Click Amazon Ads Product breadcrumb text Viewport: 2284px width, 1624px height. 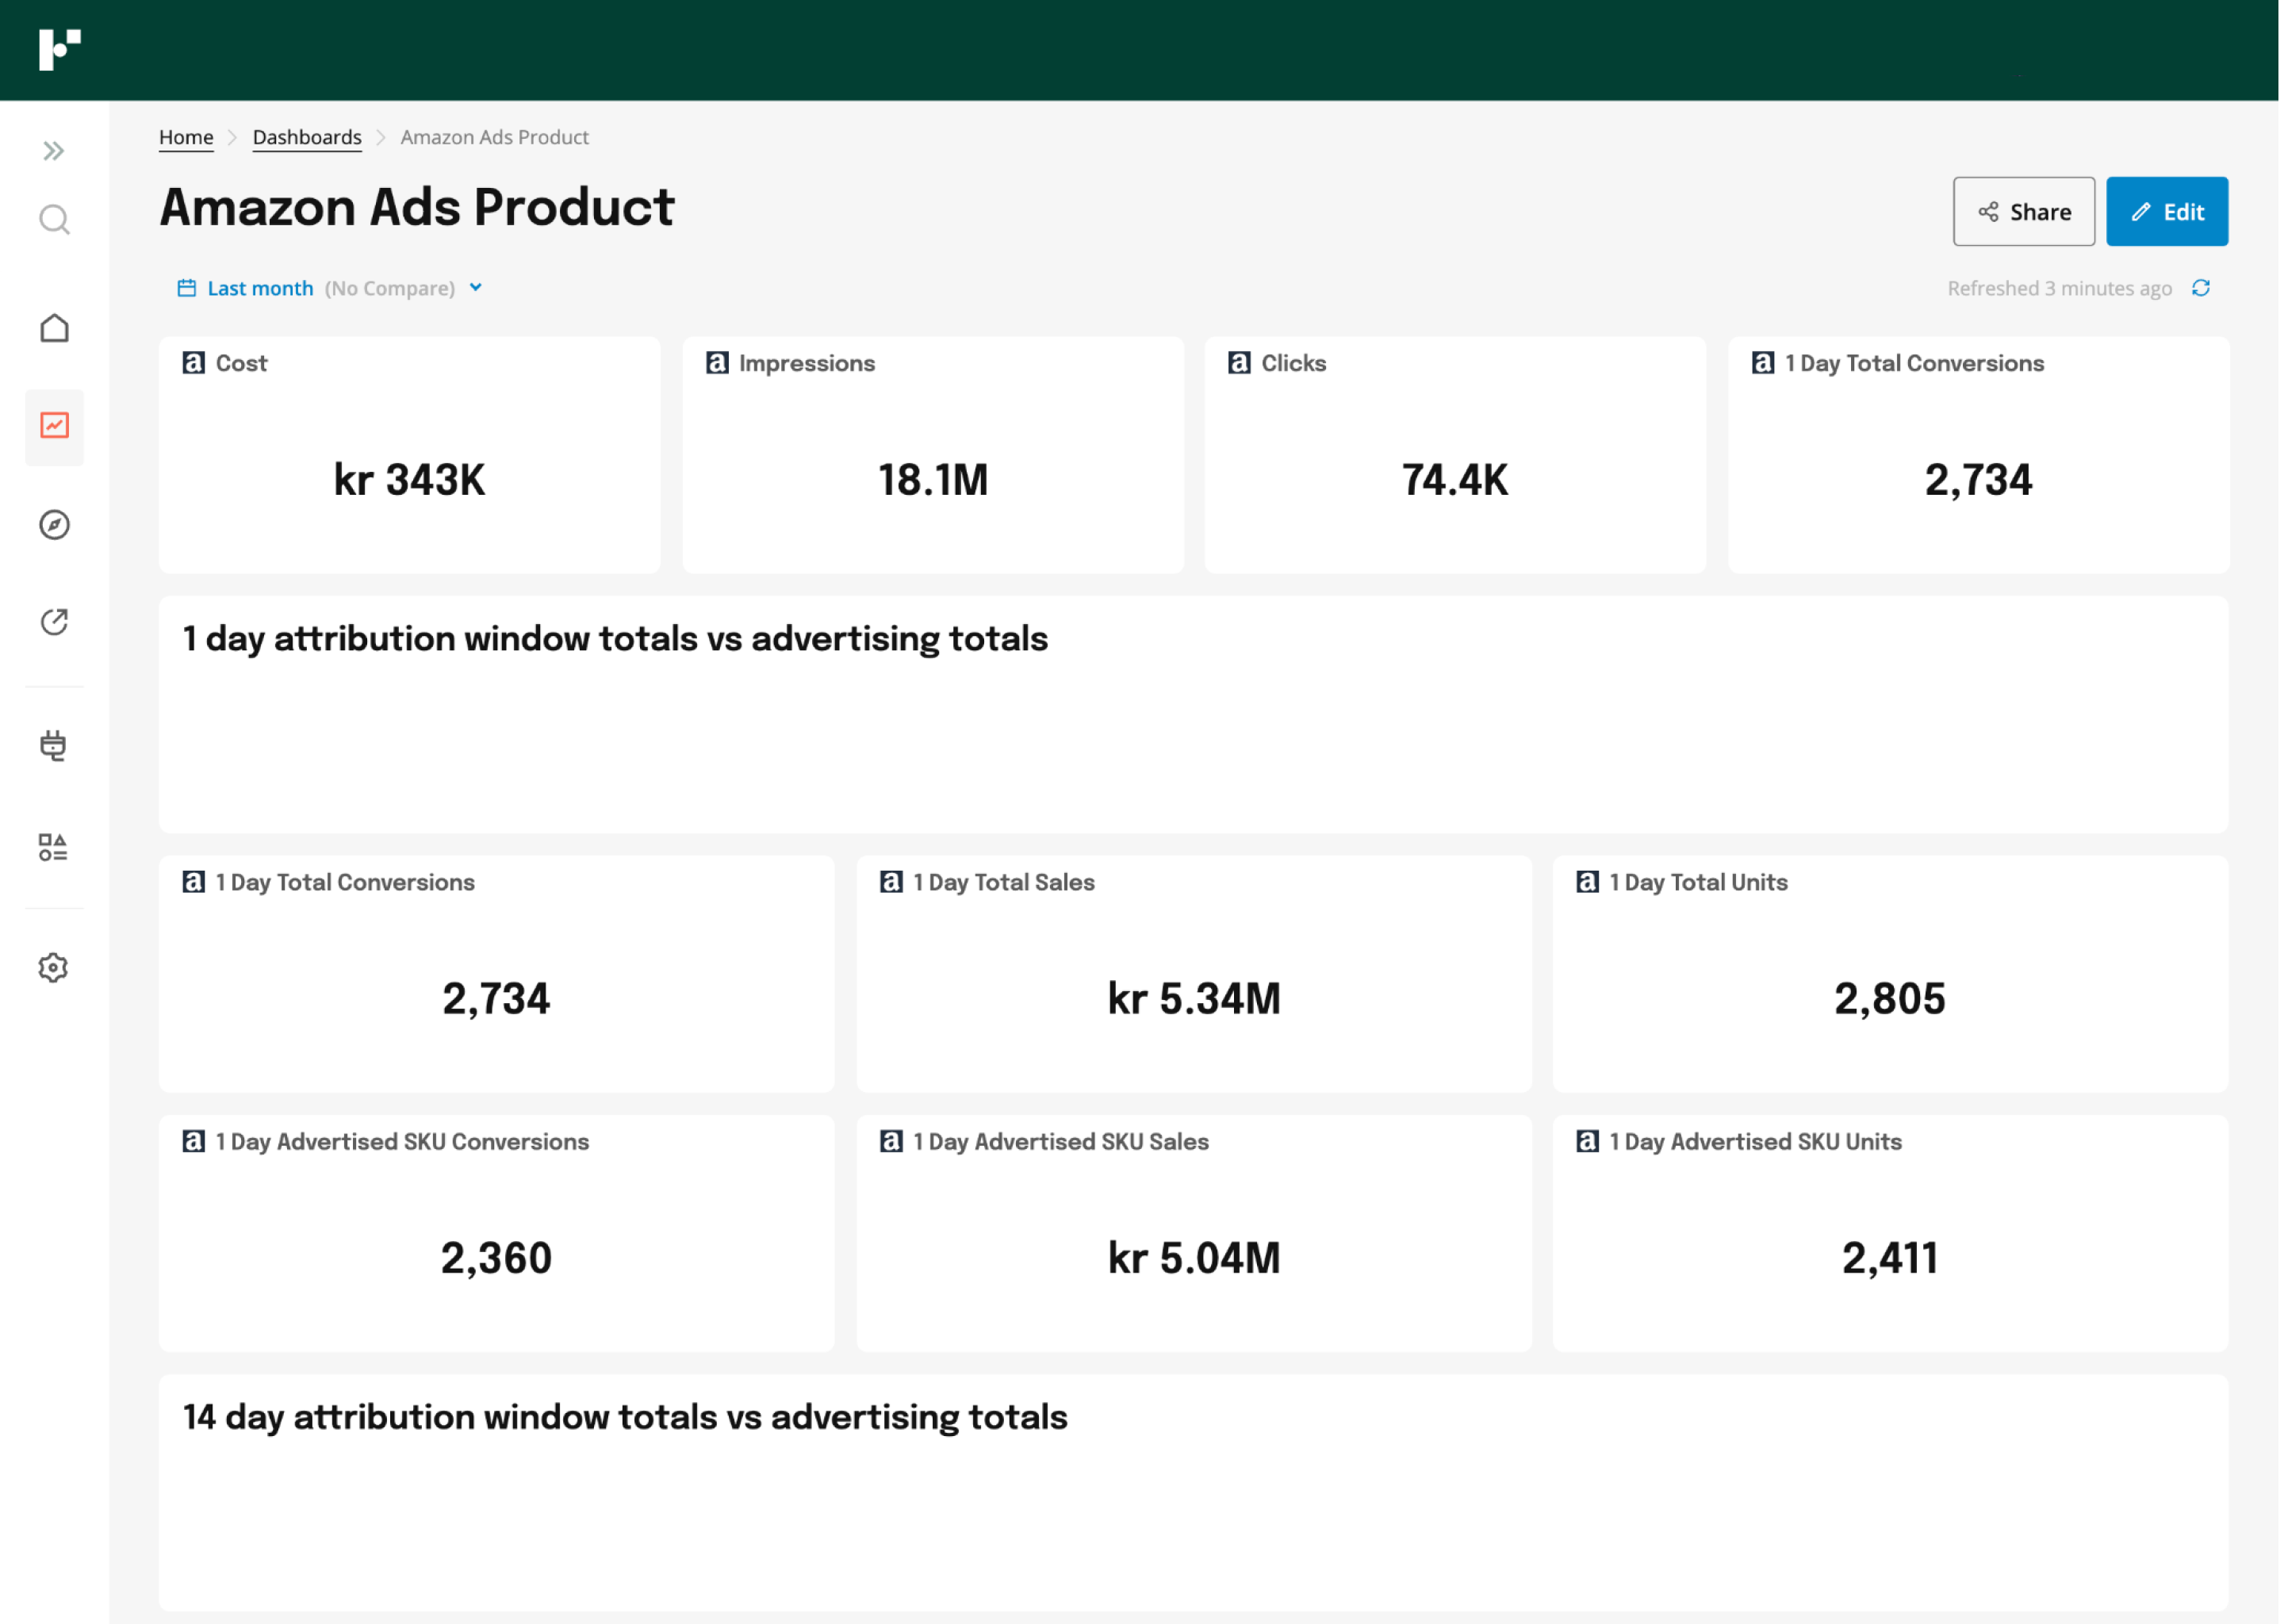(495, 137)
